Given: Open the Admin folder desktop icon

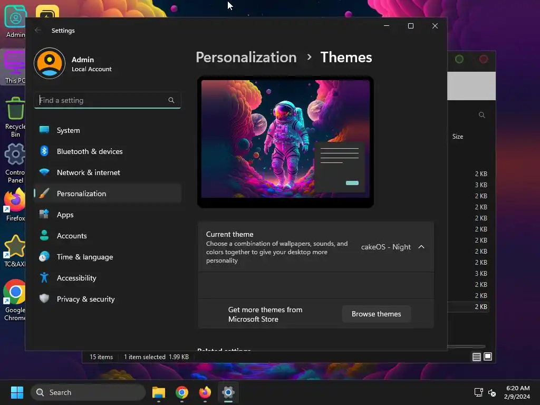Looking at the screenshot, I should coord(15,21).
